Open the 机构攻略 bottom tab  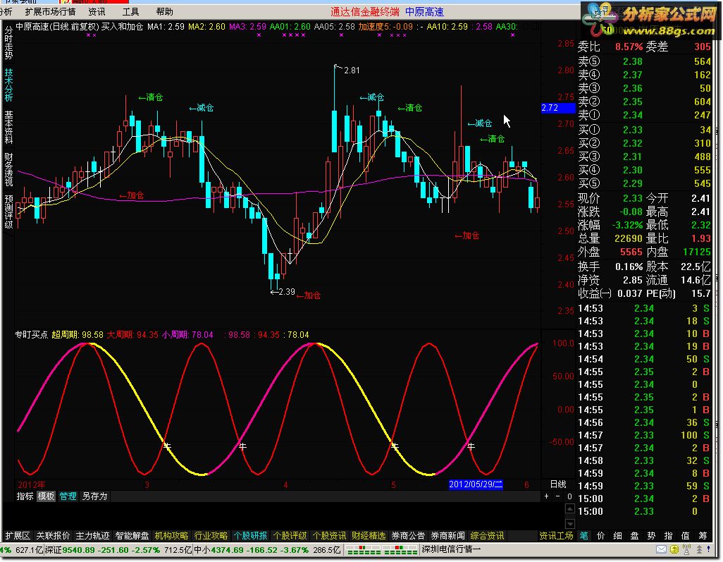(x=171, y=536)
